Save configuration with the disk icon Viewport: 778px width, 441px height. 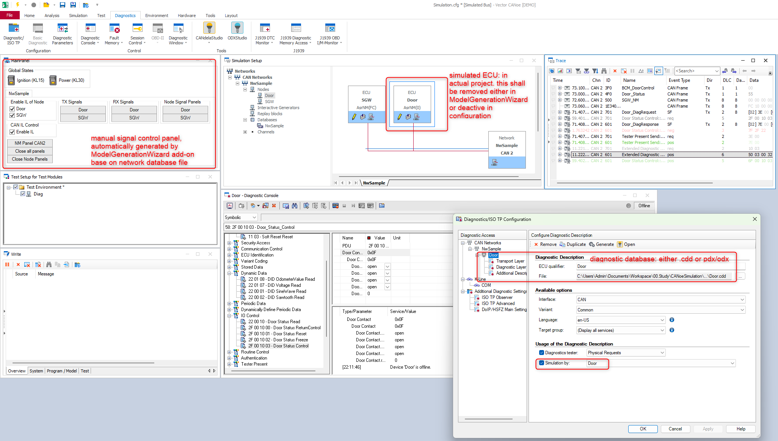click(63, 5)
